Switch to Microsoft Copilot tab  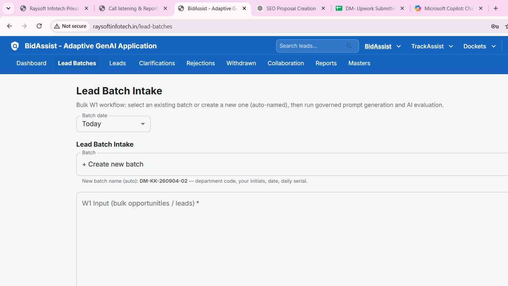tap(448, 8)
